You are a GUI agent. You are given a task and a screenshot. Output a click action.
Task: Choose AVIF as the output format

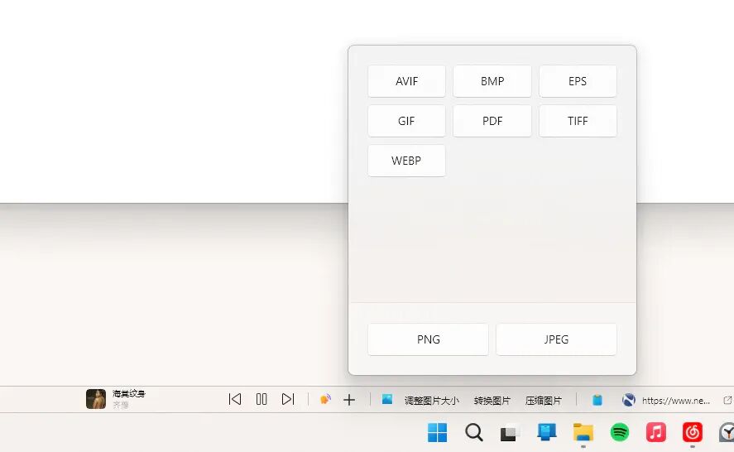[406, 81]
